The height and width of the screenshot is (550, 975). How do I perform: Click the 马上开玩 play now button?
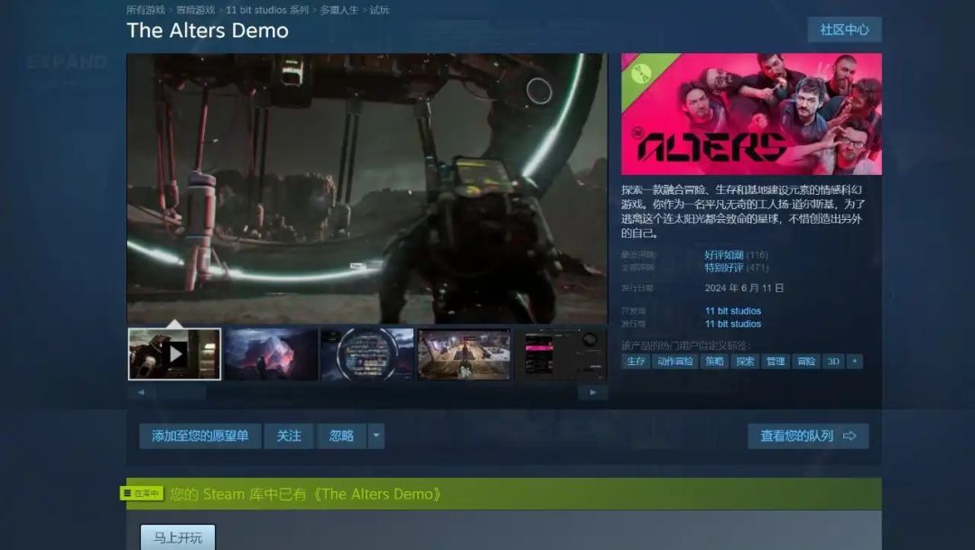[x=178, y=537]
